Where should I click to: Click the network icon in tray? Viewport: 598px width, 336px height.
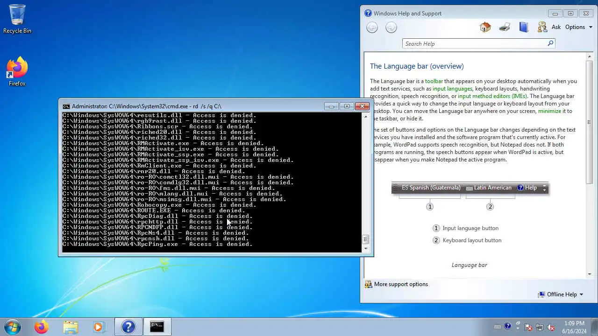click(x=540, y=327)
